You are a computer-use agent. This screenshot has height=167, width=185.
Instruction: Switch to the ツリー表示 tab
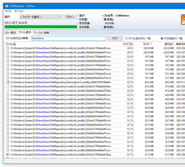(x=10, y=33)
